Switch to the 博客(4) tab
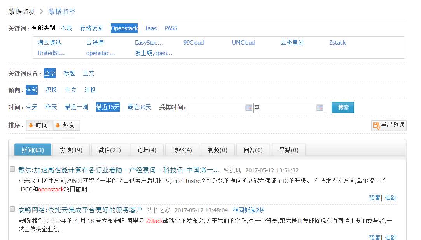 182,150
